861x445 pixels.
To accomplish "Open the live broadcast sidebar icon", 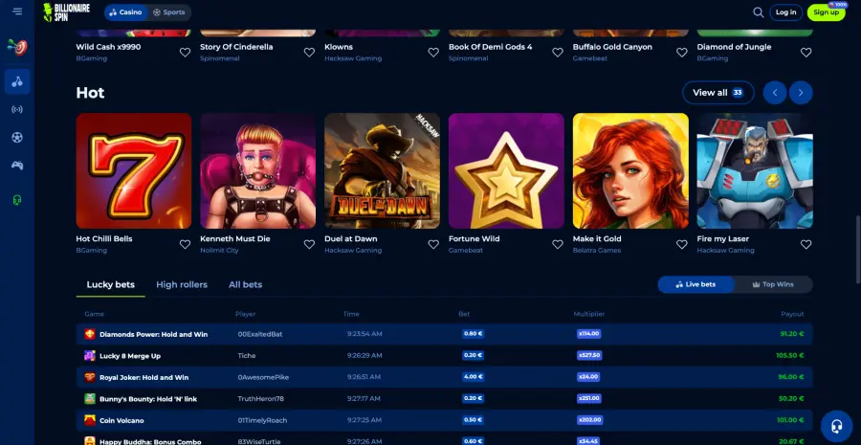I will click(x=17, y=109).
